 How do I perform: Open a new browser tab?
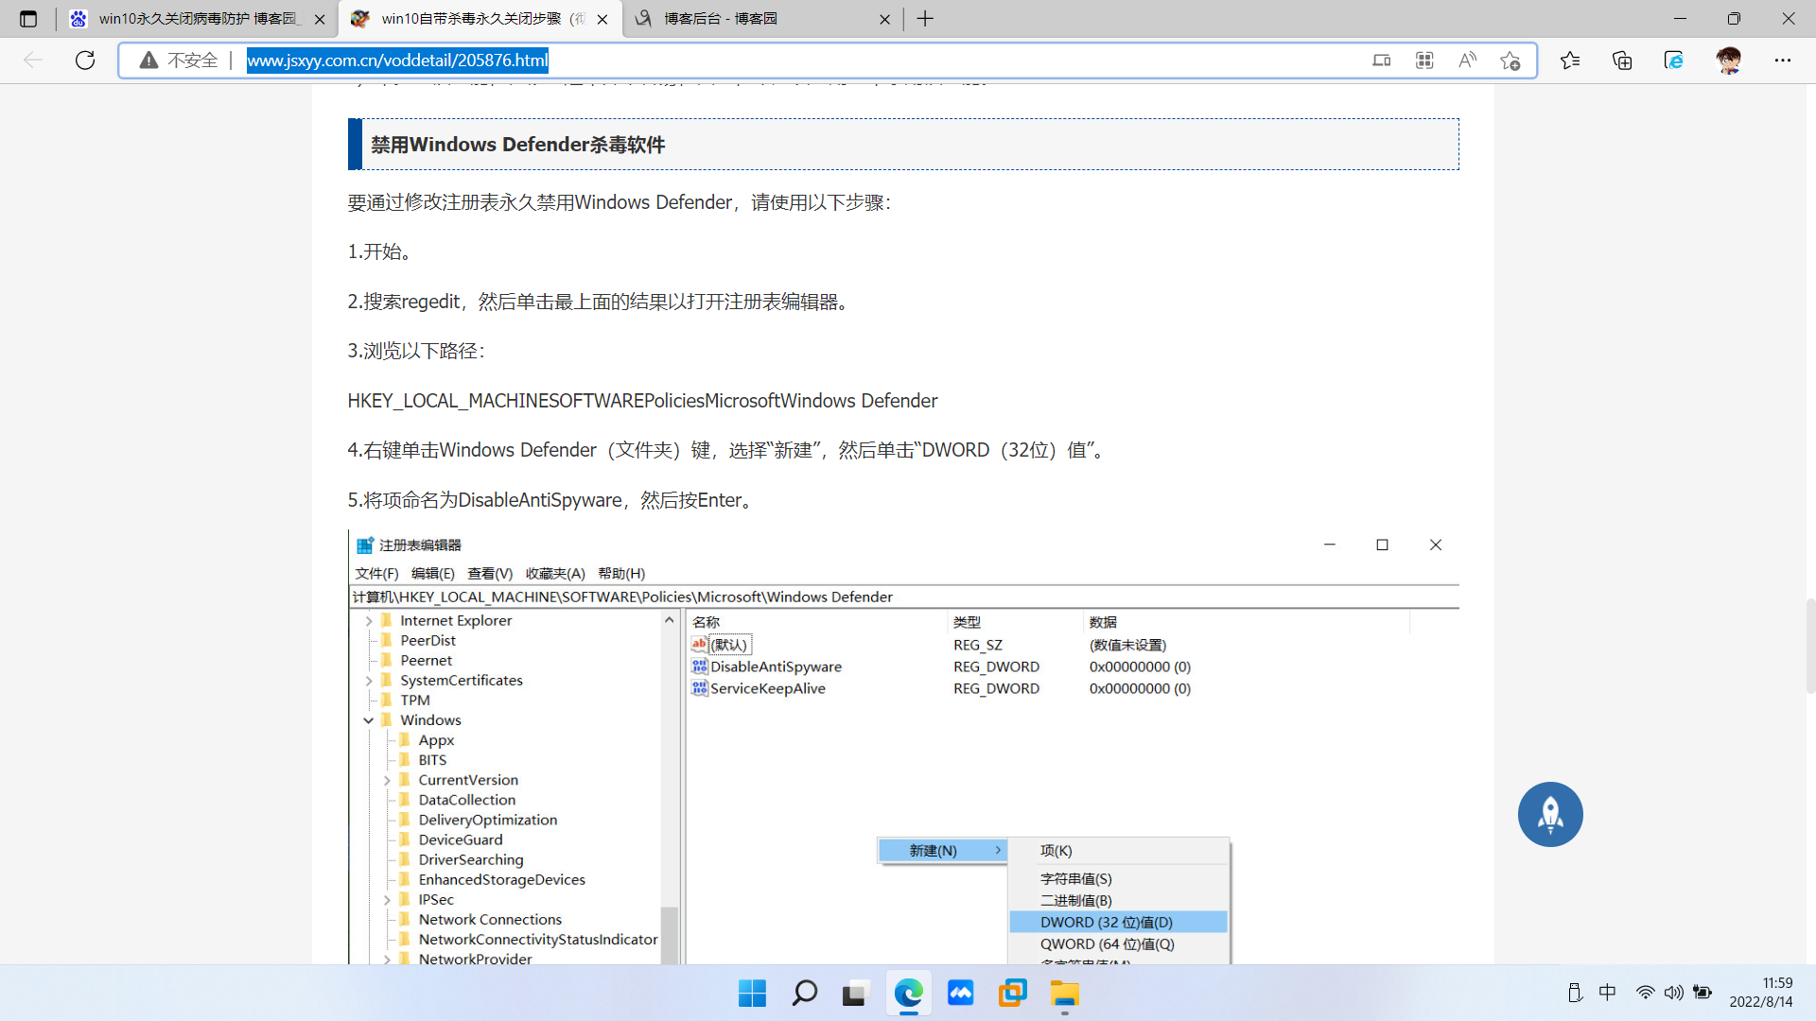click(925, 19)
